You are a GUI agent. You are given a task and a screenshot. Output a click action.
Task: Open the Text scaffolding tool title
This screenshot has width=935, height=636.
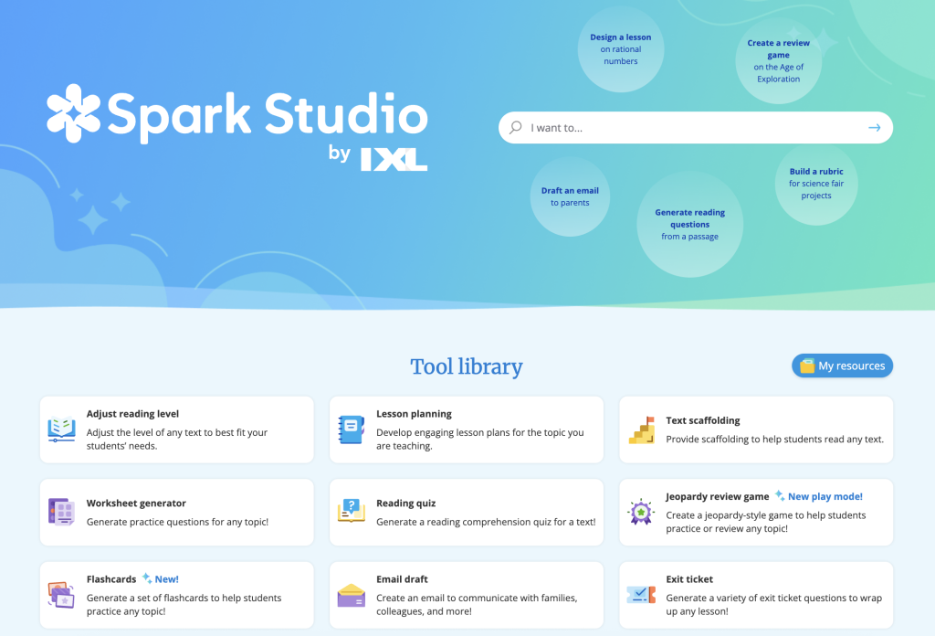point(702,420)
